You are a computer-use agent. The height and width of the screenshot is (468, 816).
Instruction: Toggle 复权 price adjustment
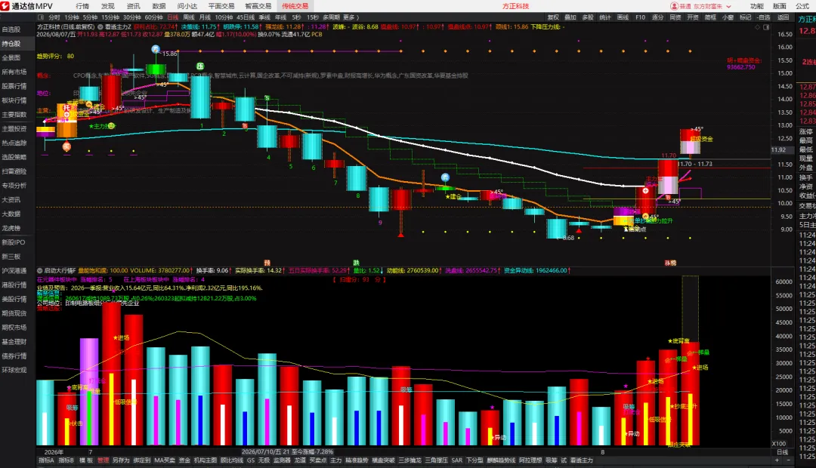[553, 17]
